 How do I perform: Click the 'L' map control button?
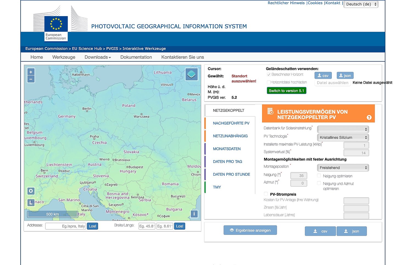[x=31, y=202]
